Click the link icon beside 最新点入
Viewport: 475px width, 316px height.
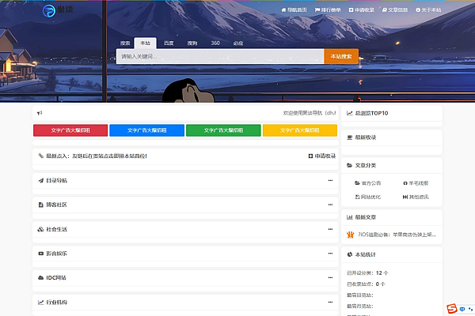tap(41, 156)
